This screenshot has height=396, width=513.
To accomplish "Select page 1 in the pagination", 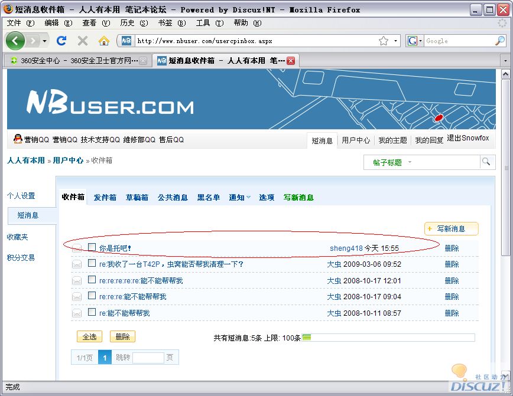I will pyautogui.click(x=105, y=358).
